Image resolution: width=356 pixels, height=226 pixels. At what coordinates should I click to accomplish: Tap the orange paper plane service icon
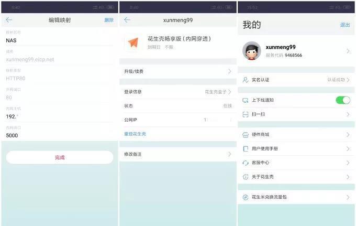pos(133,42)
